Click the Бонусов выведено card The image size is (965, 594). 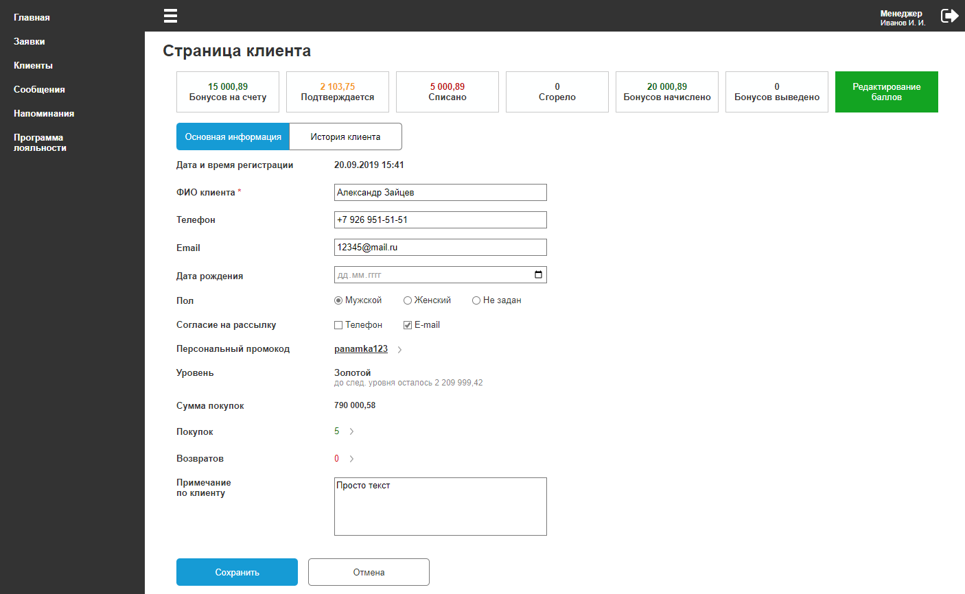pos(777,92)
